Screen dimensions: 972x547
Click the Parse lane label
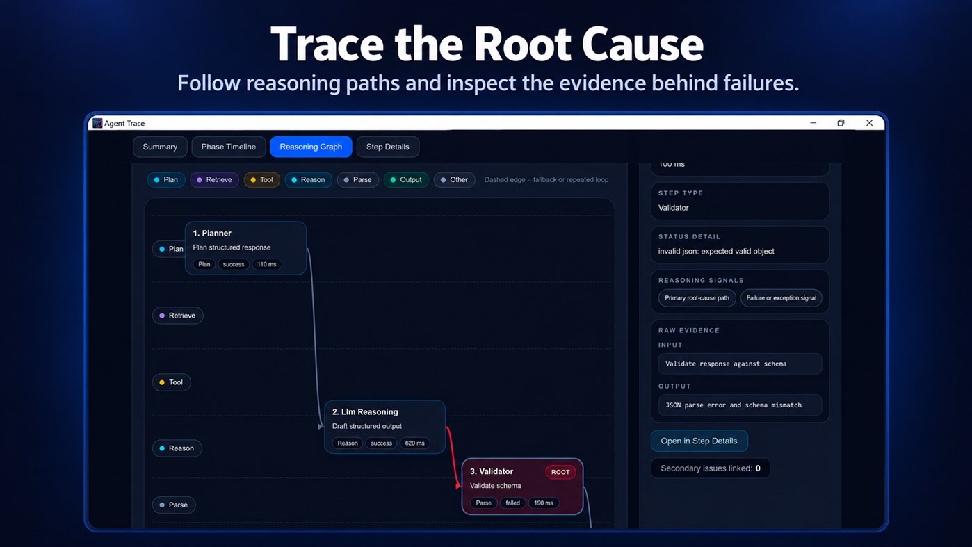click(x=174, y=505)
